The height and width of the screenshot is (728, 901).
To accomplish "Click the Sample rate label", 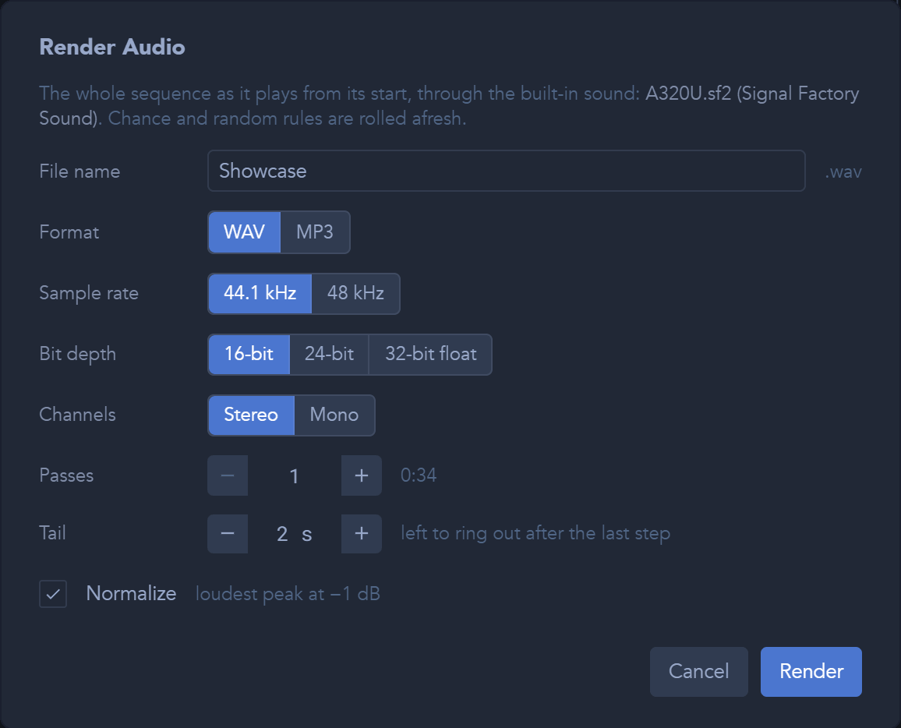I will 89,293.
